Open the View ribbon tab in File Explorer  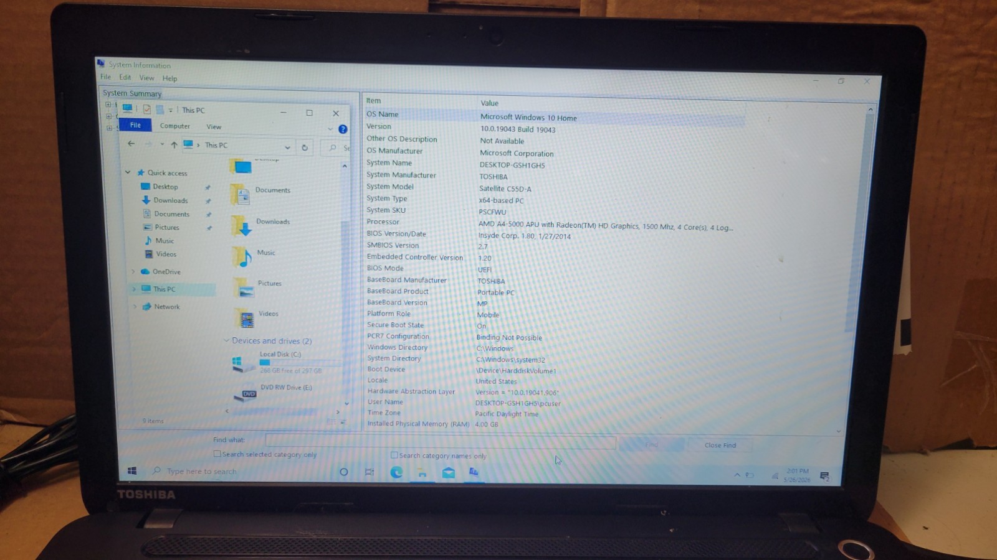214,126
